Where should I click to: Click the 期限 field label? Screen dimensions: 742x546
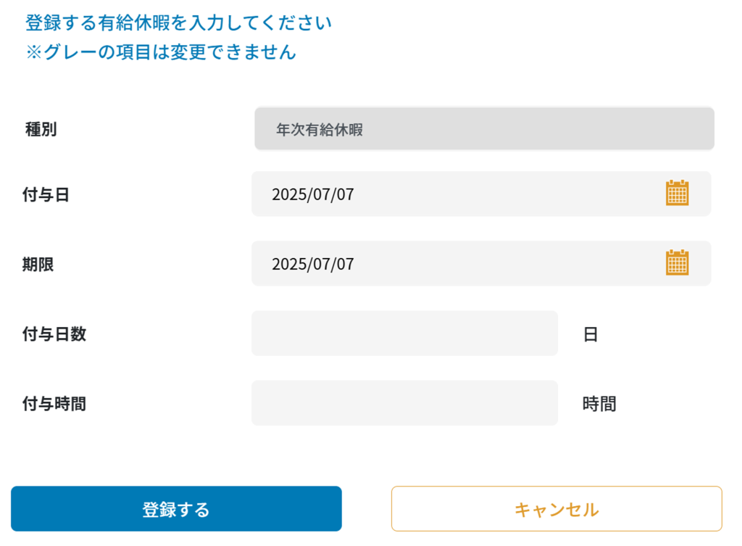pyautogui.click(x=38, y=264)
